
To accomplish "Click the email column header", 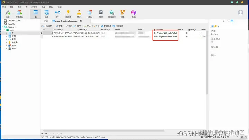I will (117, 30).
